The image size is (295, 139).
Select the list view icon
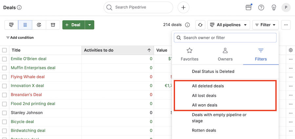(x=25, y=25)
